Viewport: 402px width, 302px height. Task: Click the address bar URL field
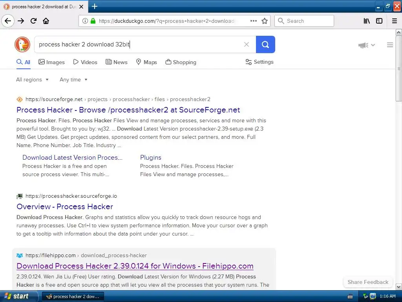[x=166, y=21]
